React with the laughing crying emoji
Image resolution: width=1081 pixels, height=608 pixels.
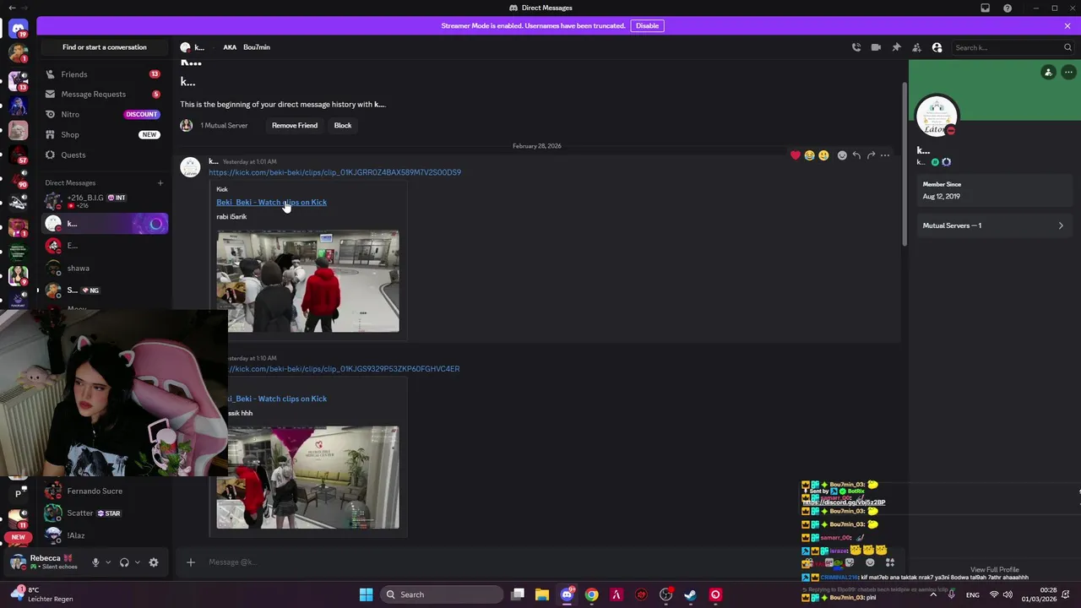(x=809, y=155)
